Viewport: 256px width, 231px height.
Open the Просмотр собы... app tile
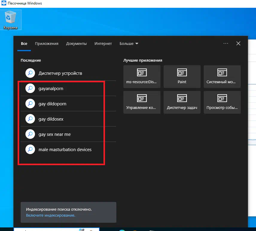coord(222,102)
